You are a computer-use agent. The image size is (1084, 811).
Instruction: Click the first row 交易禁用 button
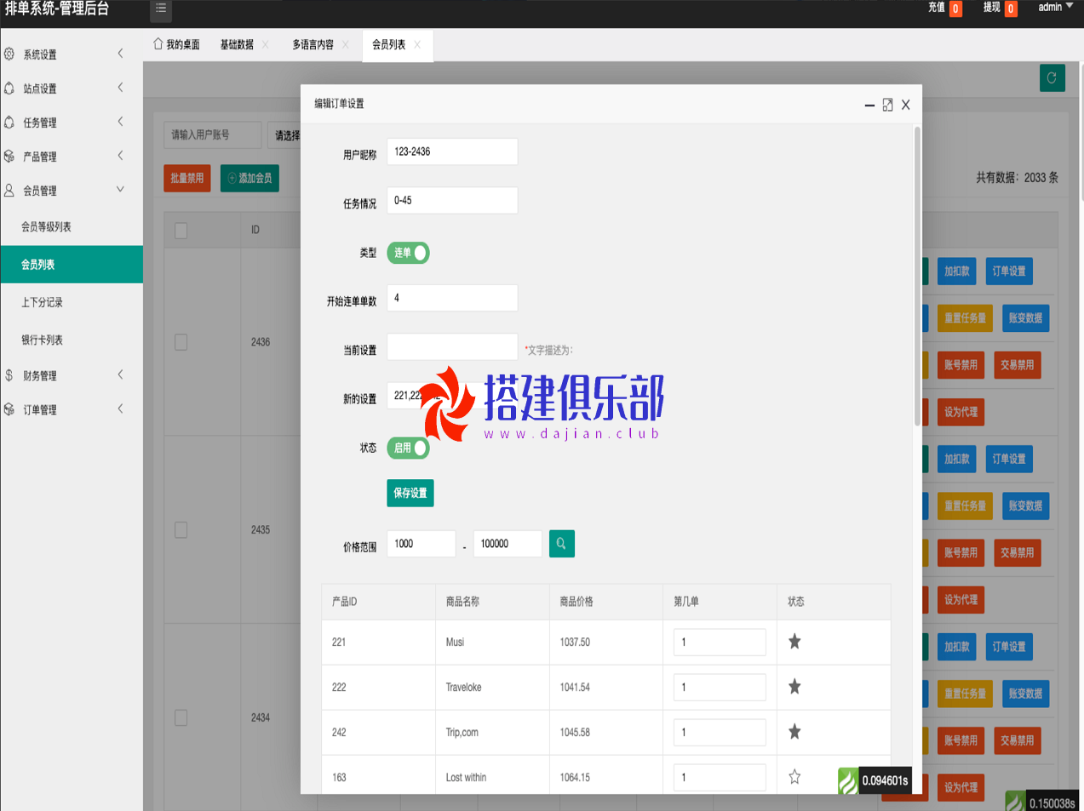click(x=1017, y=365)
